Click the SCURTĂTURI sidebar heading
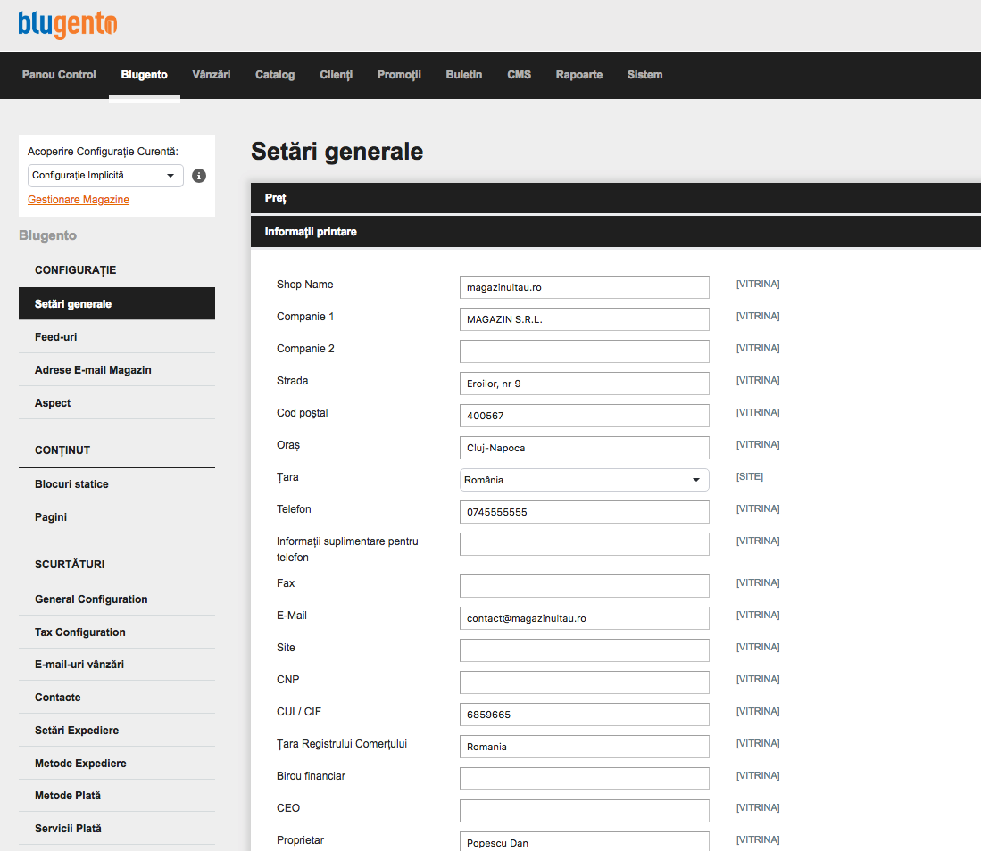Screen dimensions: 981x851 click(70, 564)
